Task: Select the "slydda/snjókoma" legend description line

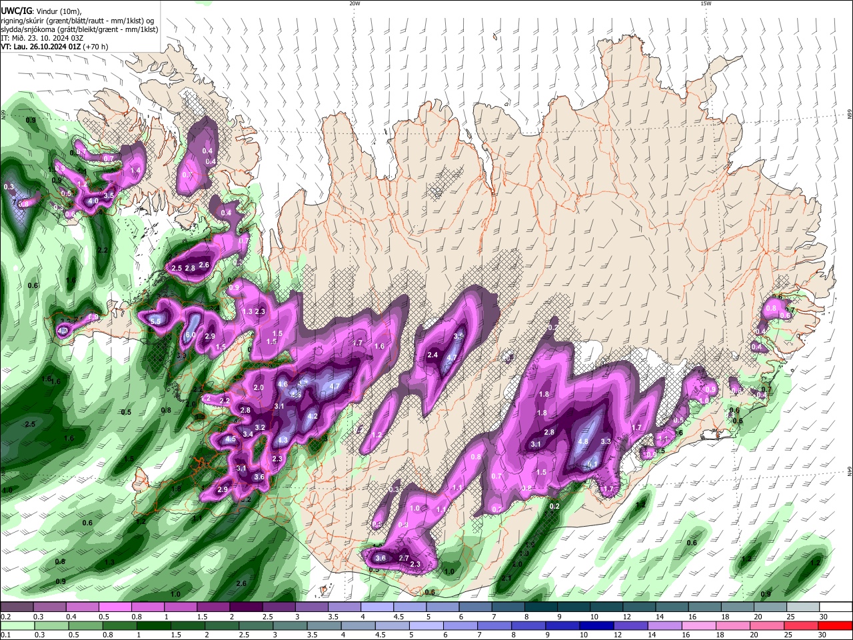Action: [x=79, y=29]
